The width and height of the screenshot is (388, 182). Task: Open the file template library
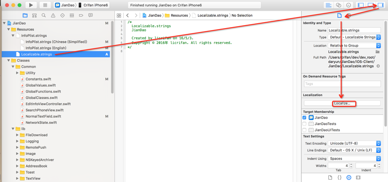(330, 178)
